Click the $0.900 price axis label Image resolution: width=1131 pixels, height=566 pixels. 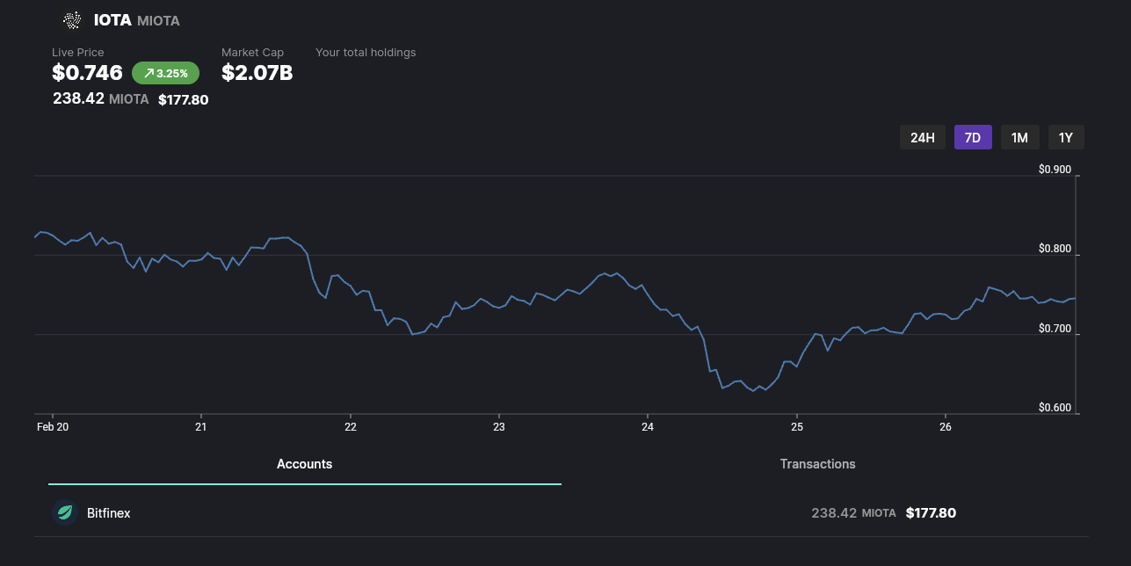click(x=1054, y=169)
